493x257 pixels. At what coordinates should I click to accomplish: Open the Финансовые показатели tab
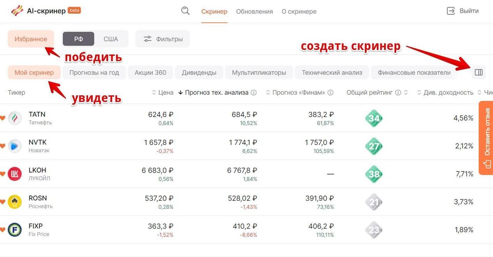pos(414,72)
